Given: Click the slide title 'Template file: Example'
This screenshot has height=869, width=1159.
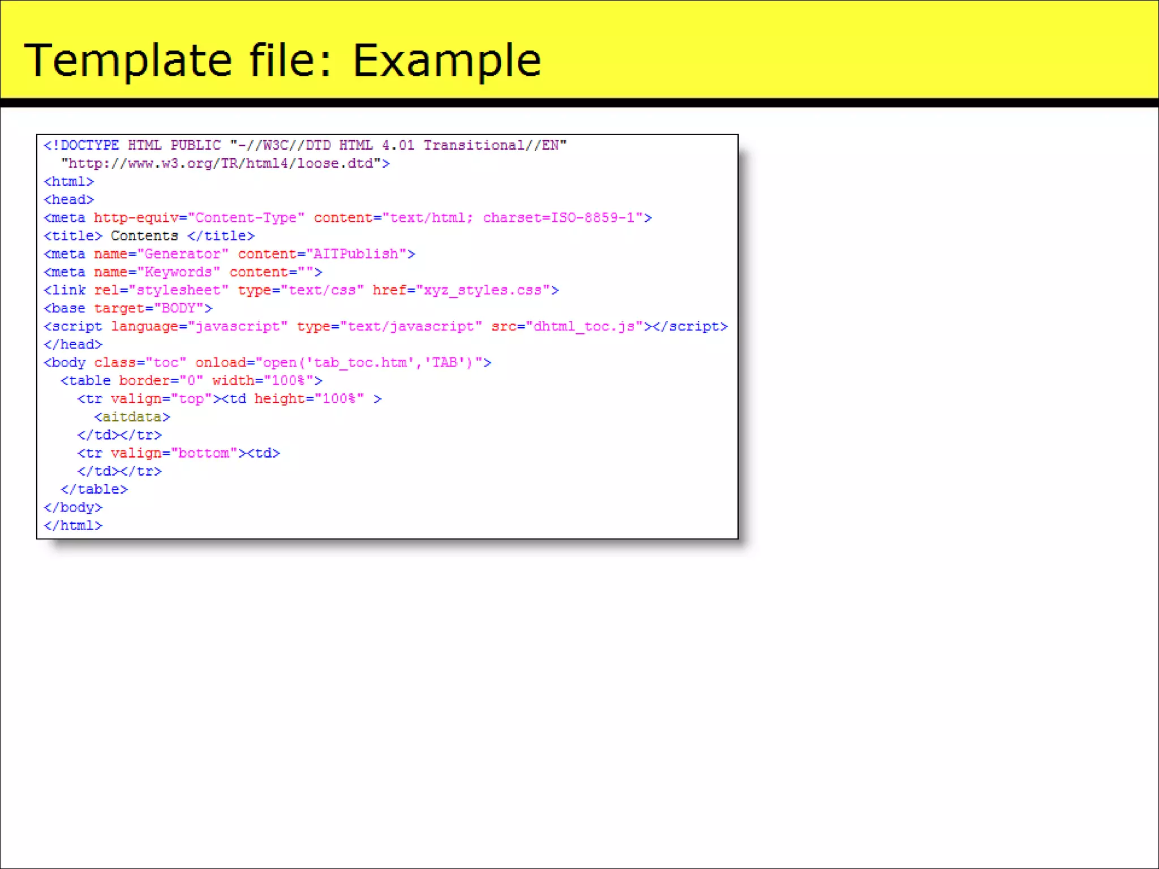Looking at the screenshot, I should pyautogui.click(x=282, y=60).
